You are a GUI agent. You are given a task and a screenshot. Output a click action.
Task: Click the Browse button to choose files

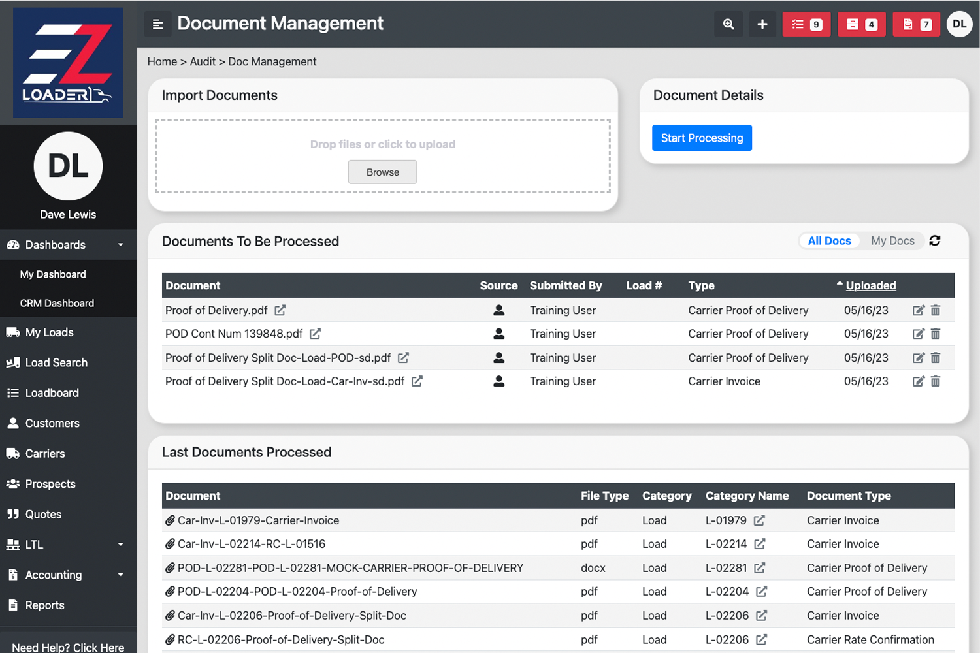pyautogui.click(x=382, y=172)
